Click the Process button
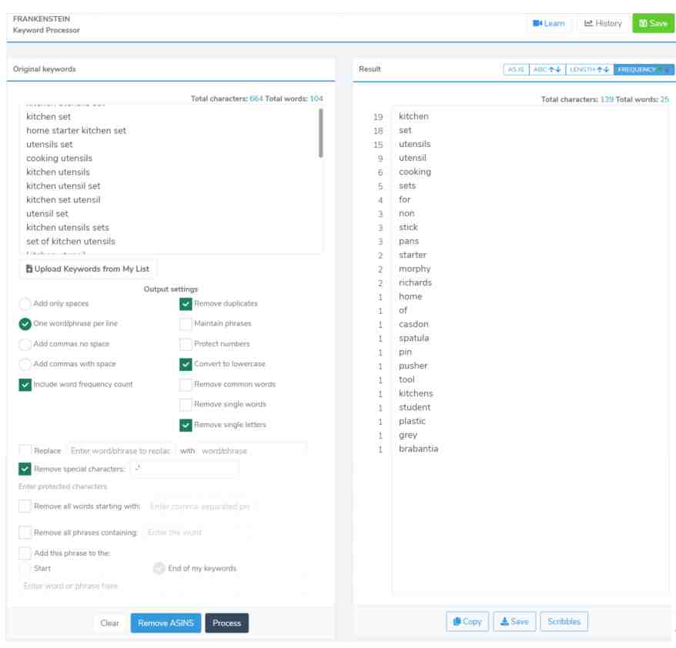 coord(227,623)
